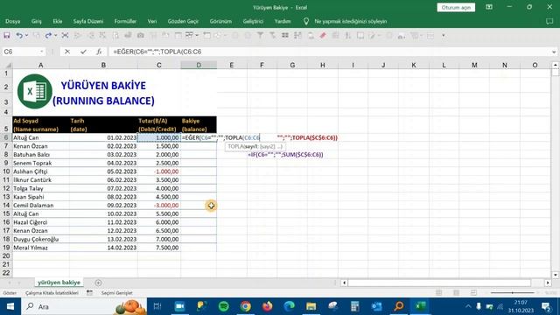The width and height of the screenshot is (560, 315).
Task: Open the Yardım ribbon tab
Action: [x=283, y=21]
